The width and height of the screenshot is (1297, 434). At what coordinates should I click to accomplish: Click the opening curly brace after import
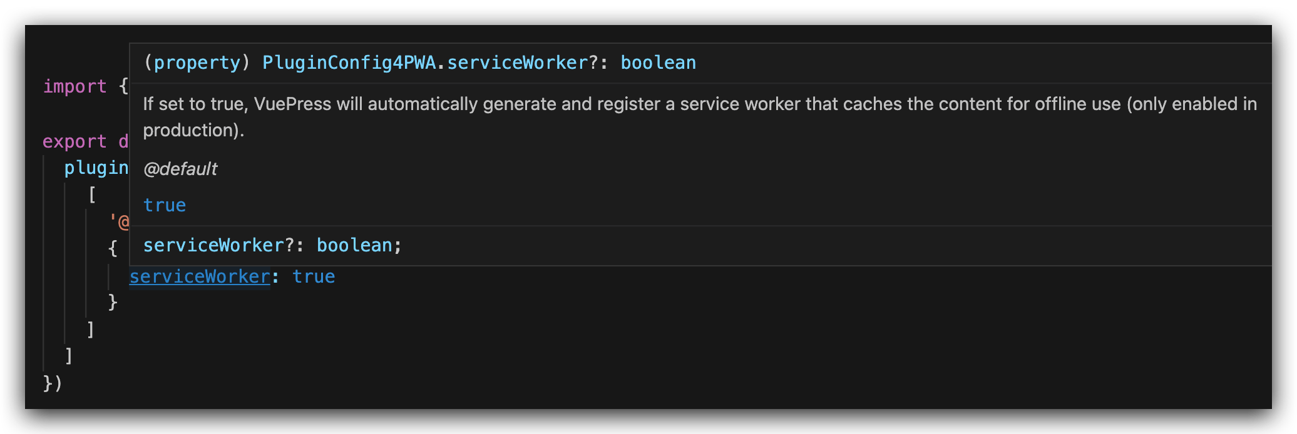click(x=123, y=86)
